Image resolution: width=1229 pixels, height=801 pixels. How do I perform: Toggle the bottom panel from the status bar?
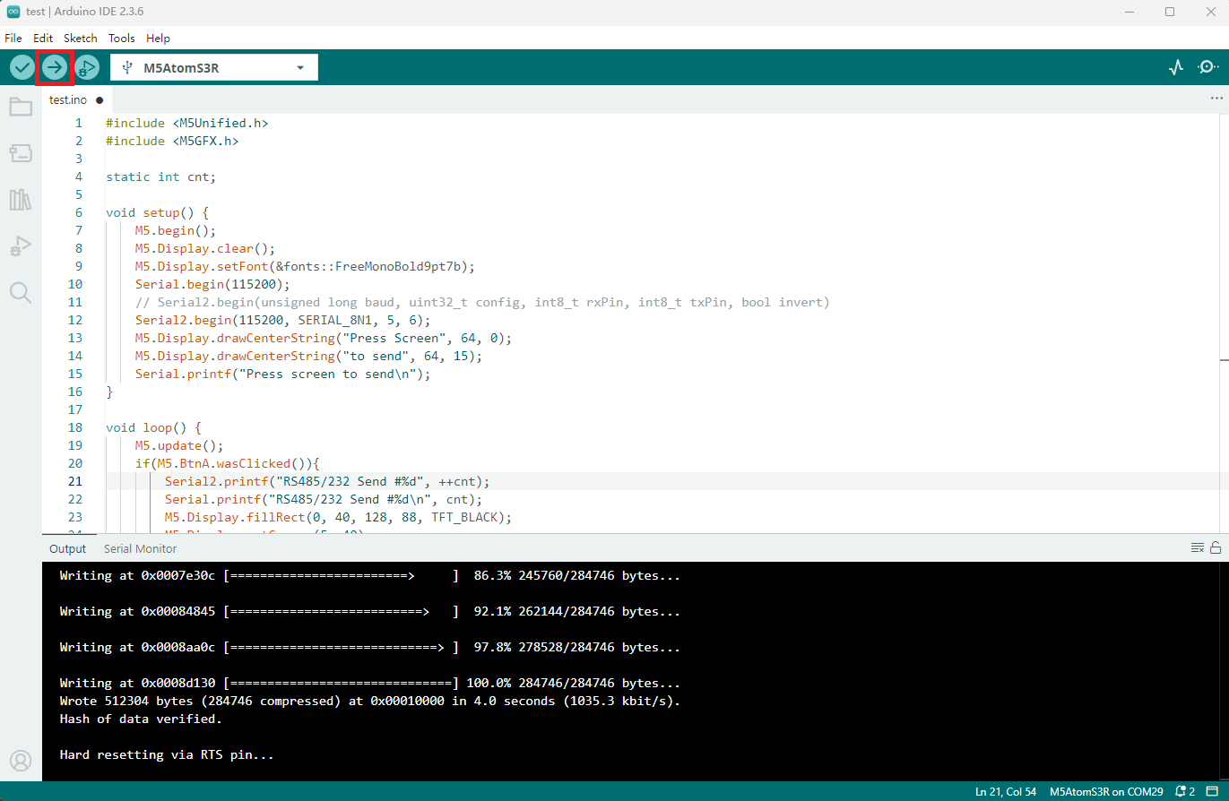(x=1215, y=792)
